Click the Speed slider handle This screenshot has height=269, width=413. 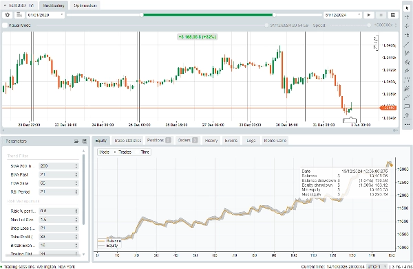point(369,25)
